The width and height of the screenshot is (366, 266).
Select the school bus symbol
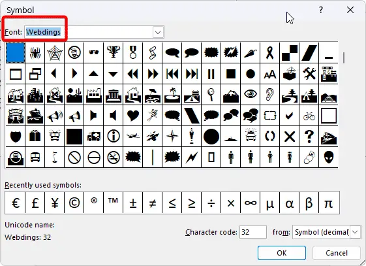tap(35, 158)
